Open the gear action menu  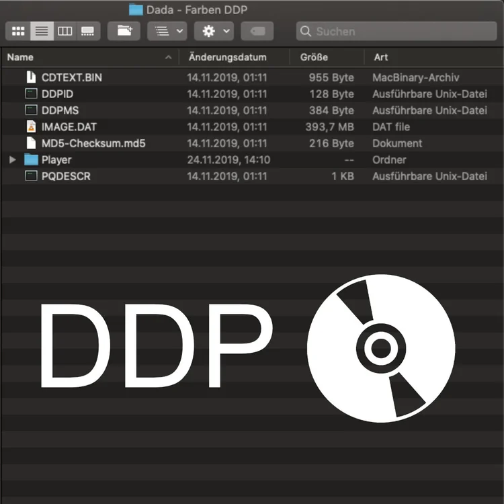pos(214,31)
